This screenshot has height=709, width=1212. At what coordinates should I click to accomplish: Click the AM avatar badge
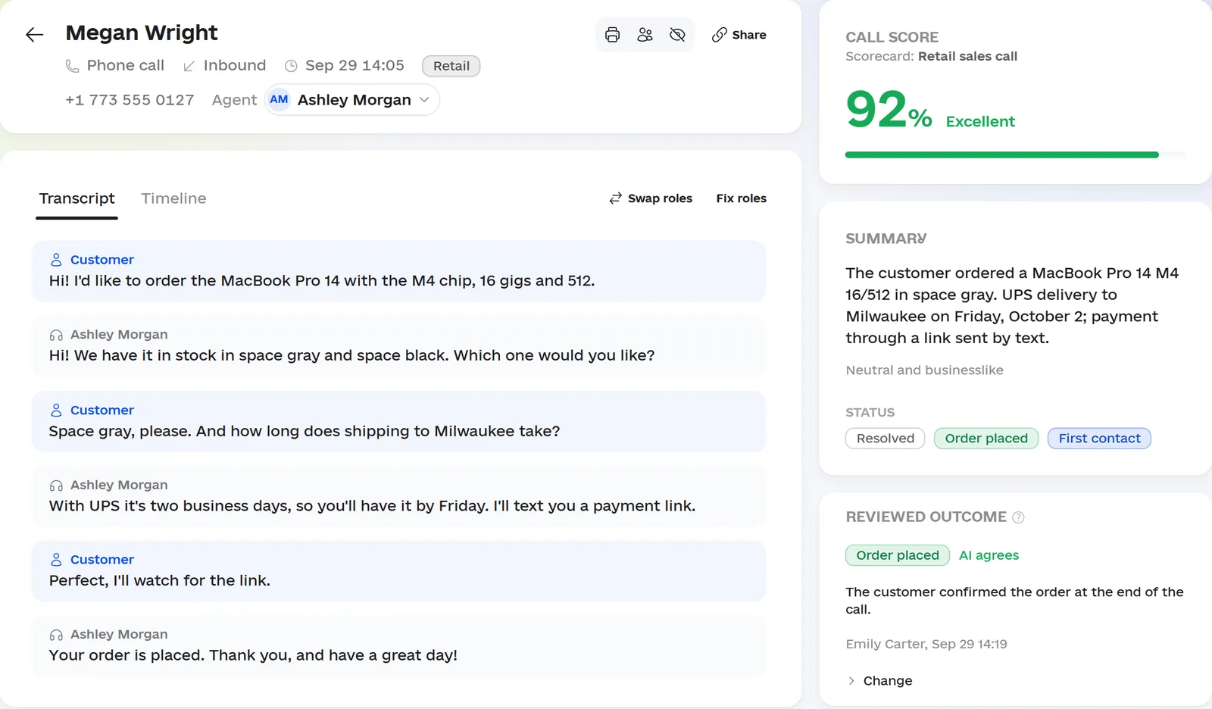pos(279,100)
